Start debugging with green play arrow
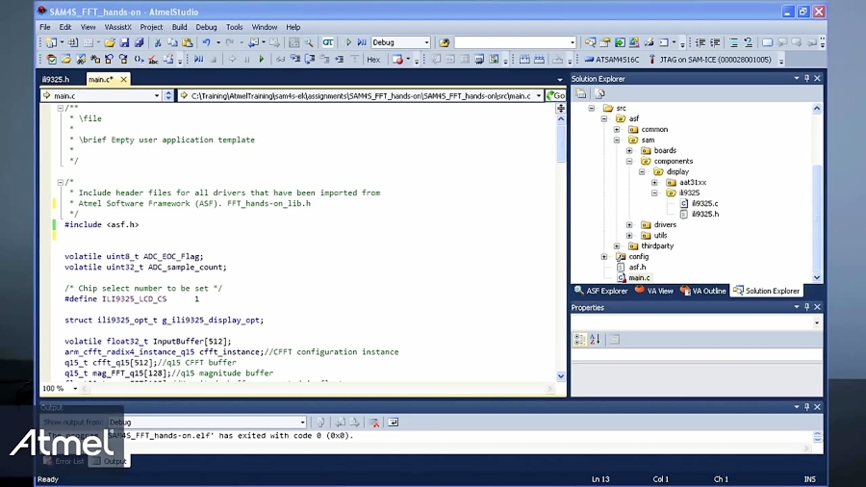This screenshot has width=866, height=487. [348, 42]
